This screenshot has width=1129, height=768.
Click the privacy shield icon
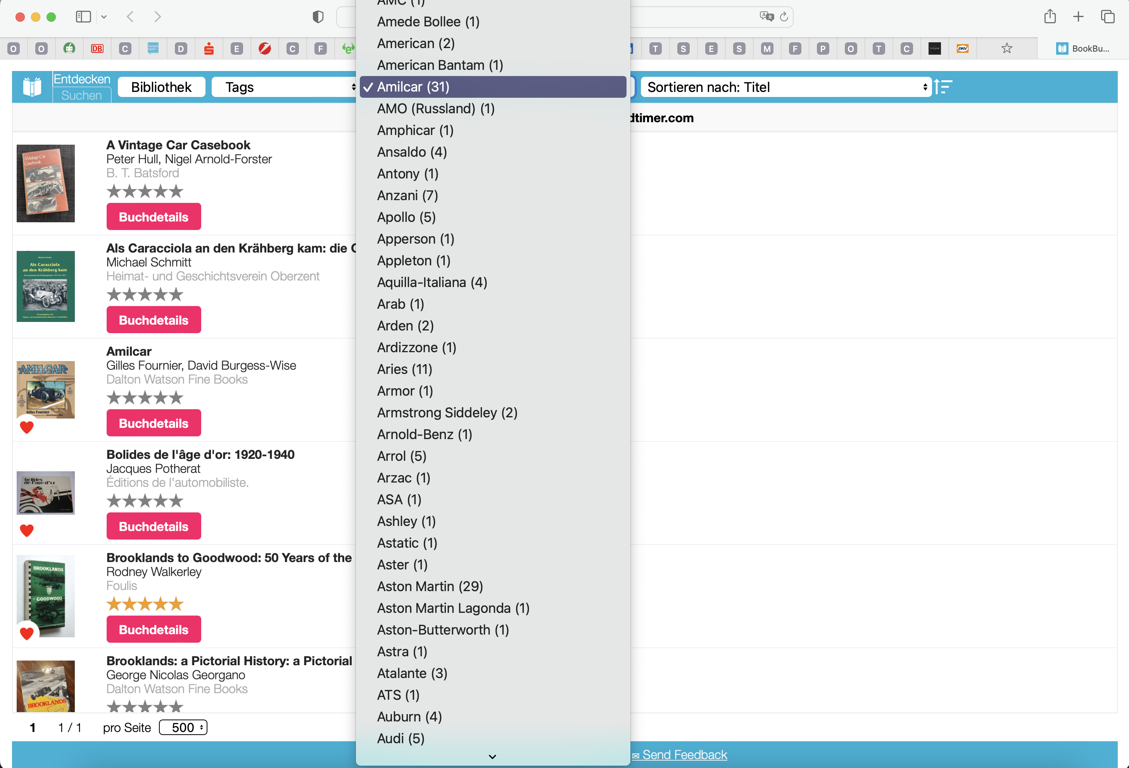pos(318,17)
